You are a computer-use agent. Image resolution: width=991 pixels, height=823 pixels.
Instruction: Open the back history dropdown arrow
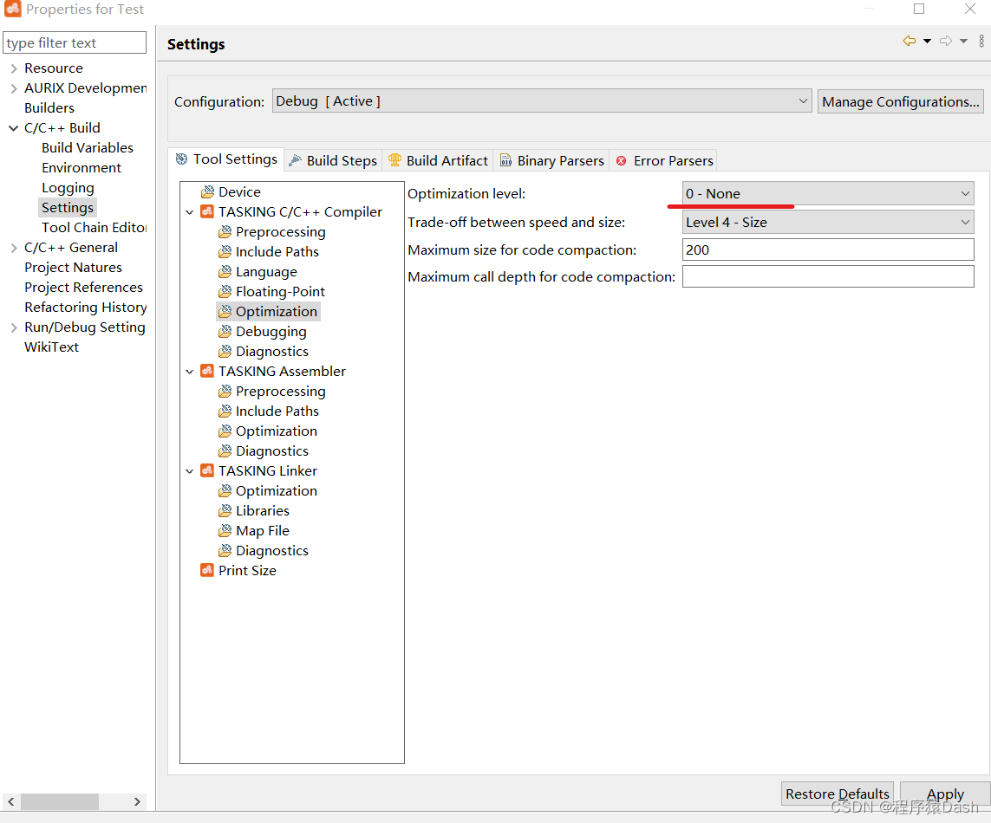click(x=927, y=41)
